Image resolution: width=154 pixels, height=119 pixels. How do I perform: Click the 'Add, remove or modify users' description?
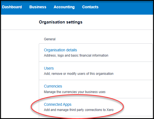(79, 74)
